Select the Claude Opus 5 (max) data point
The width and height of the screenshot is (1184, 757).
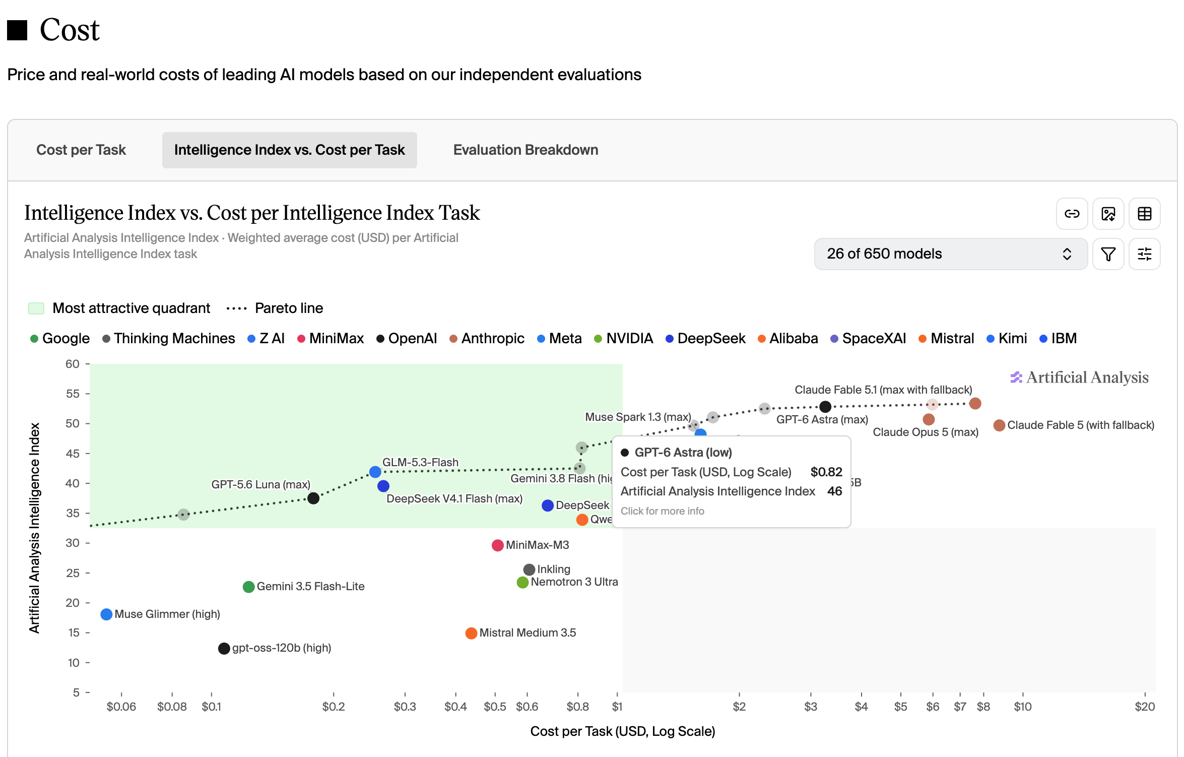tap(929, 419)
